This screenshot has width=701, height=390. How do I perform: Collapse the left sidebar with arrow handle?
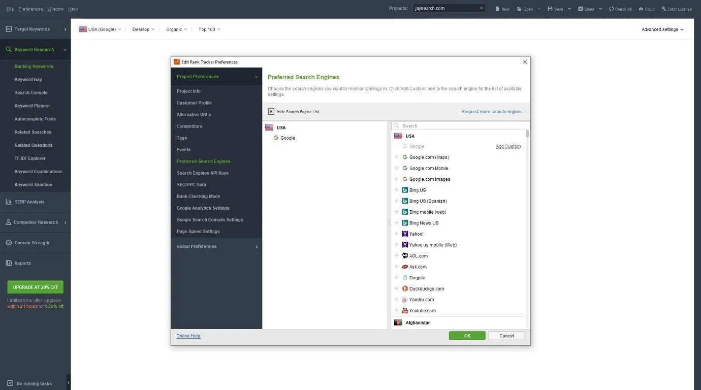tap(69, 382)
